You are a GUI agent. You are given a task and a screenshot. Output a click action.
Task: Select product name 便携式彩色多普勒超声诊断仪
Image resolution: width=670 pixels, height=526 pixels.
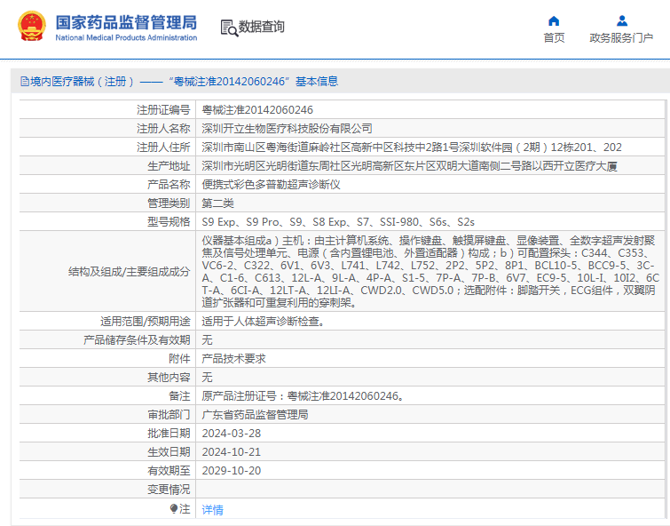pyautogui.click(x=271, y=185)
